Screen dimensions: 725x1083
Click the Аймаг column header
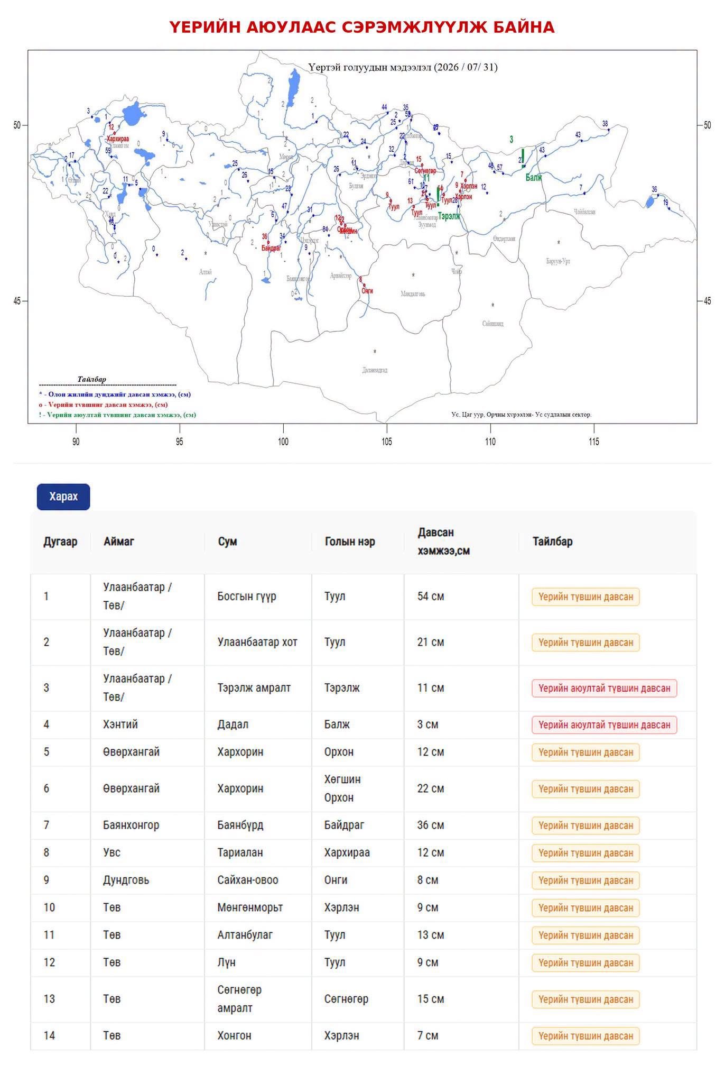[x=119, y=541]
